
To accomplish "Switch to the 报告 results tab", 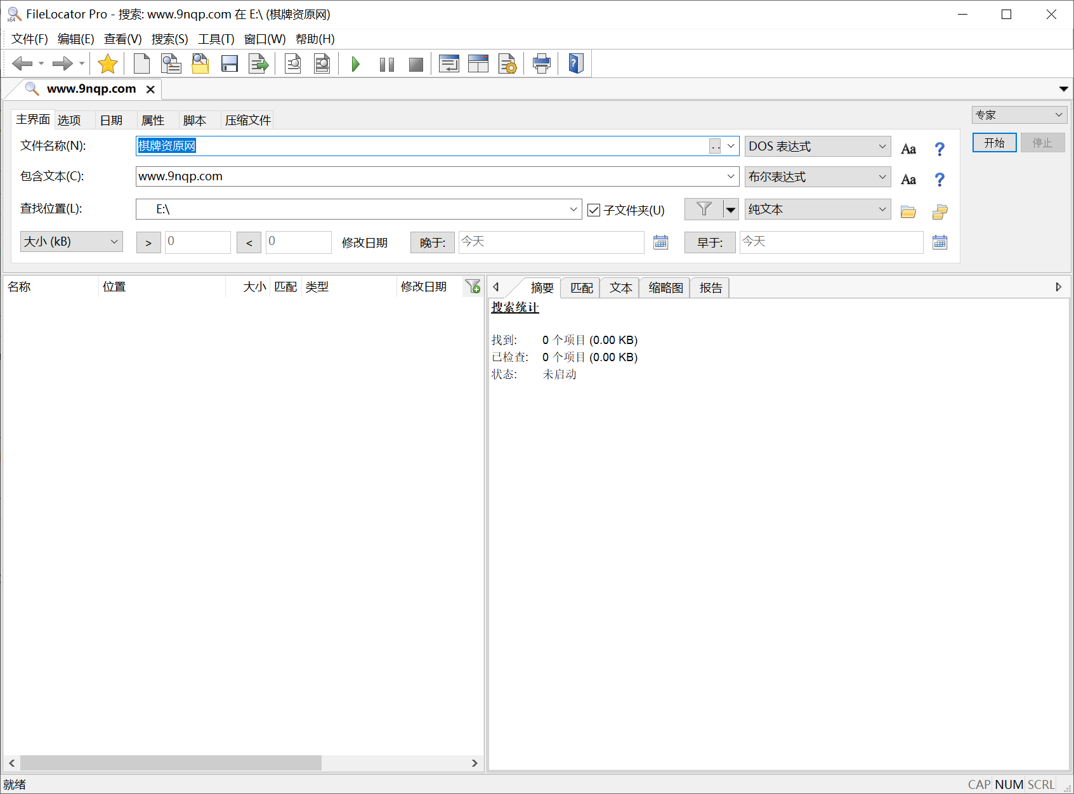I will 711,288.
